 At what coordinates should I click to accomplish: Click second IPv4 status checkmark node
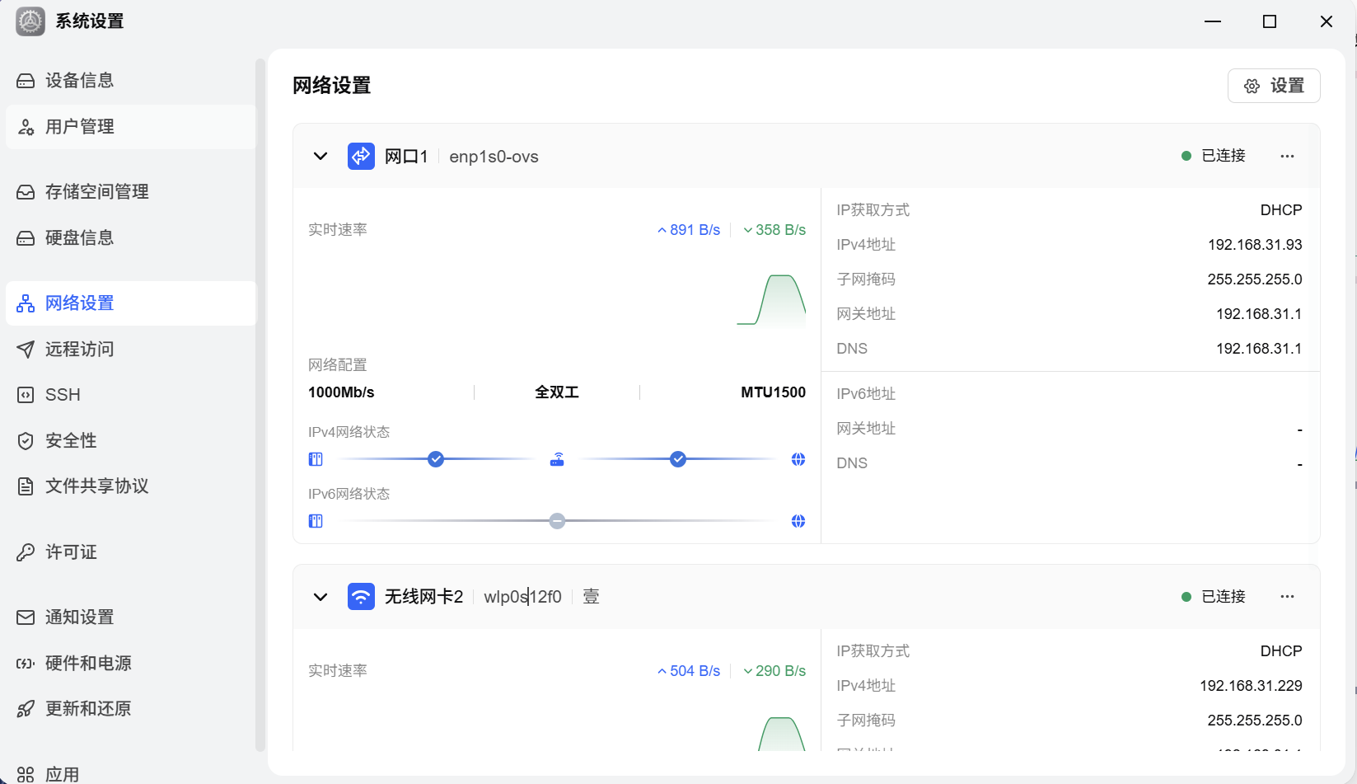point(677,459)
